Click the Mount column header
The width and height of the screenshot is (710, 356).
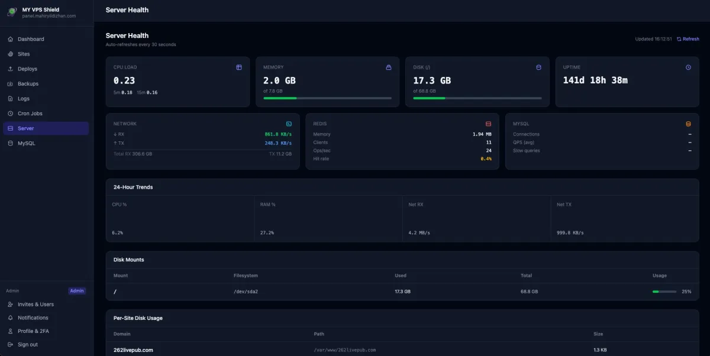point(121,276)
